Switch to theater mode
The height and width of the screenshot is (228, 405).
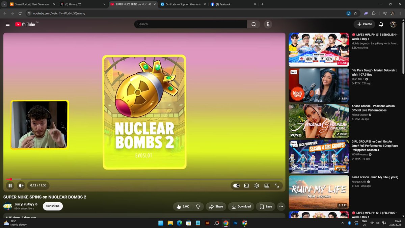pos(267,185)
